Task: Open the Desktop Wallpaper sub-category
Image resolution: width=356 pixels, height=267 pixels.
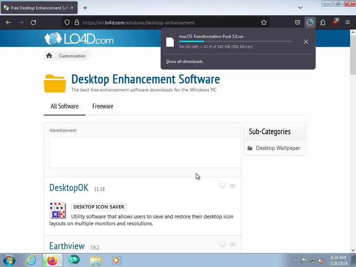Action: pyautogui.click(x=278, y=148)
